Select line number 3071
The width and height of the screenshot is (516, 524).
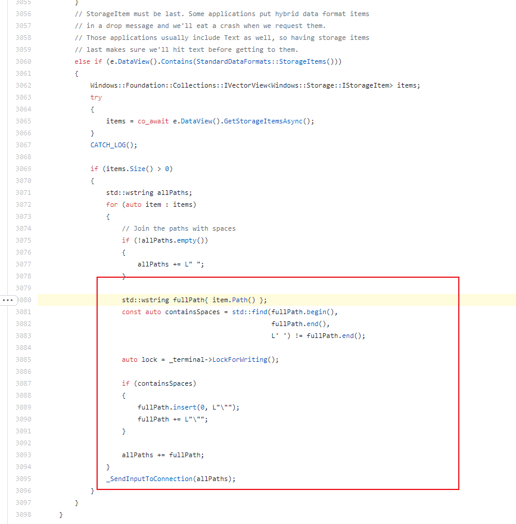[23, 193]
